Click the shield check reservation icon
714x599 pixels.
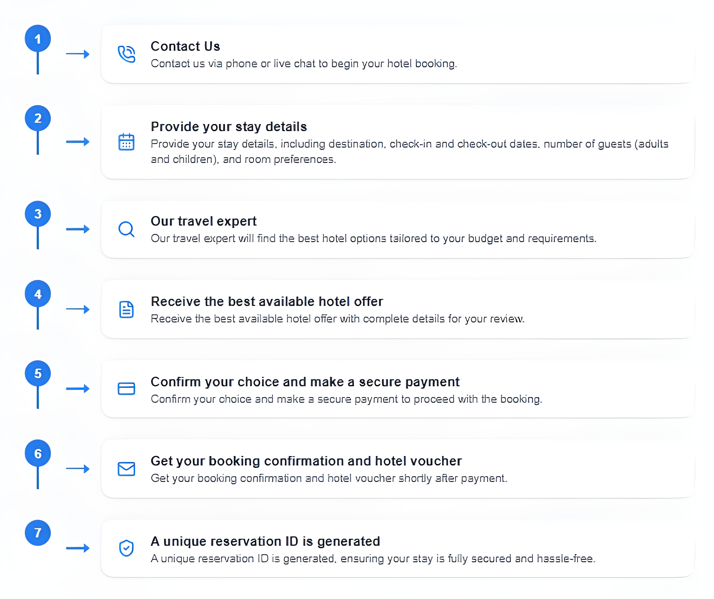126,548
